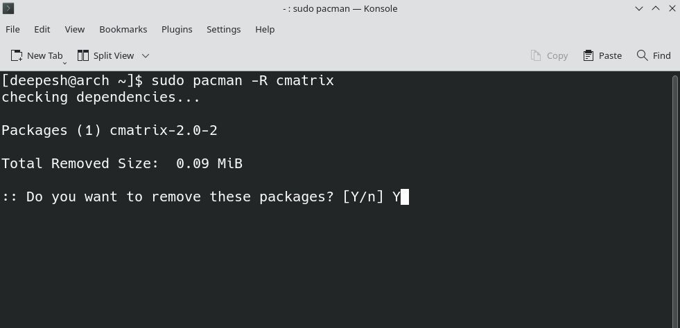Open the Bookmarks menu

tap(123, 29)
